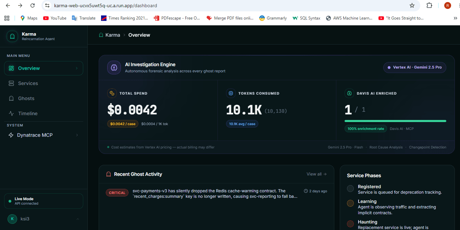Click the green enrichment progress bar

[395, 121]
